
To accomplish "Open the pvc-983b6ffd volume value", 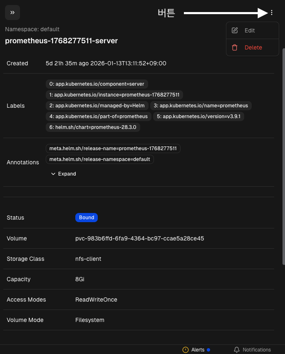I will click(139, 239).
